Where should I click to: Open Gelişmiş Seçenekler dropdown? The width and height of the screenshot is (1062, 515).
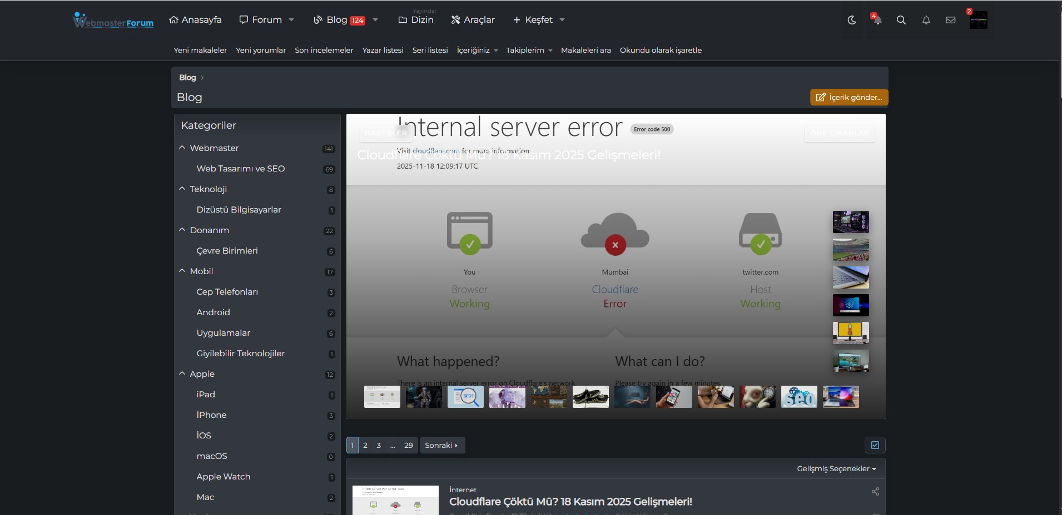836,468
